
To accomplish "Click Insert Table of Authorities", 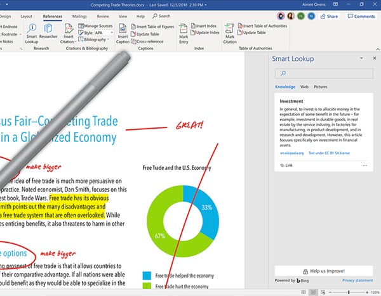I will tap(262, 26).
